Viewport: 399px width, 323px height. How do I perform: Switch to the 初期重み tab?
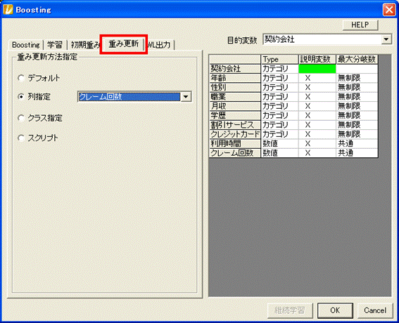tap(85, 45)
